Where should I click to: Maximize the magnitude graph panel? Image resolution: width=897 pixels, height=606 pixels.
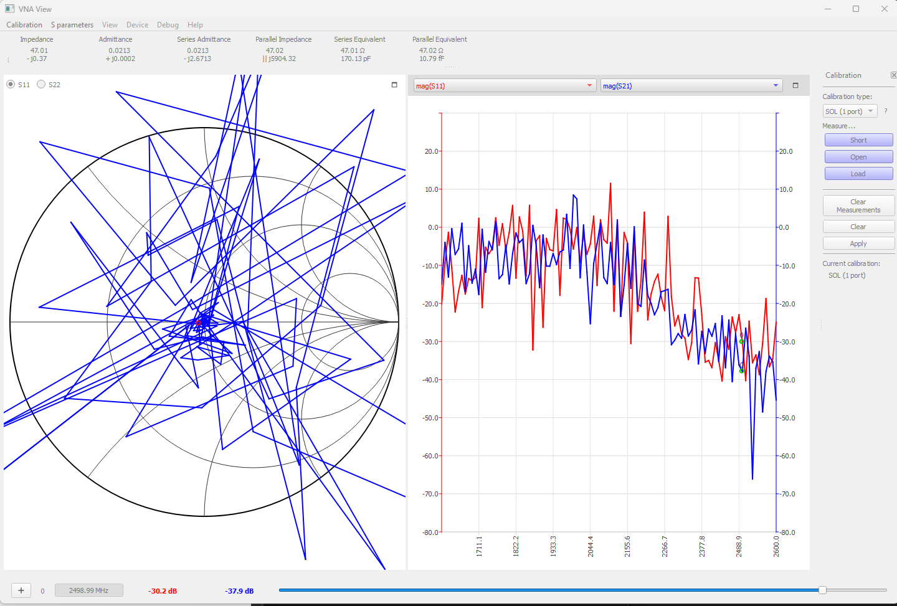pyautogui.click(x=795, y=85)
